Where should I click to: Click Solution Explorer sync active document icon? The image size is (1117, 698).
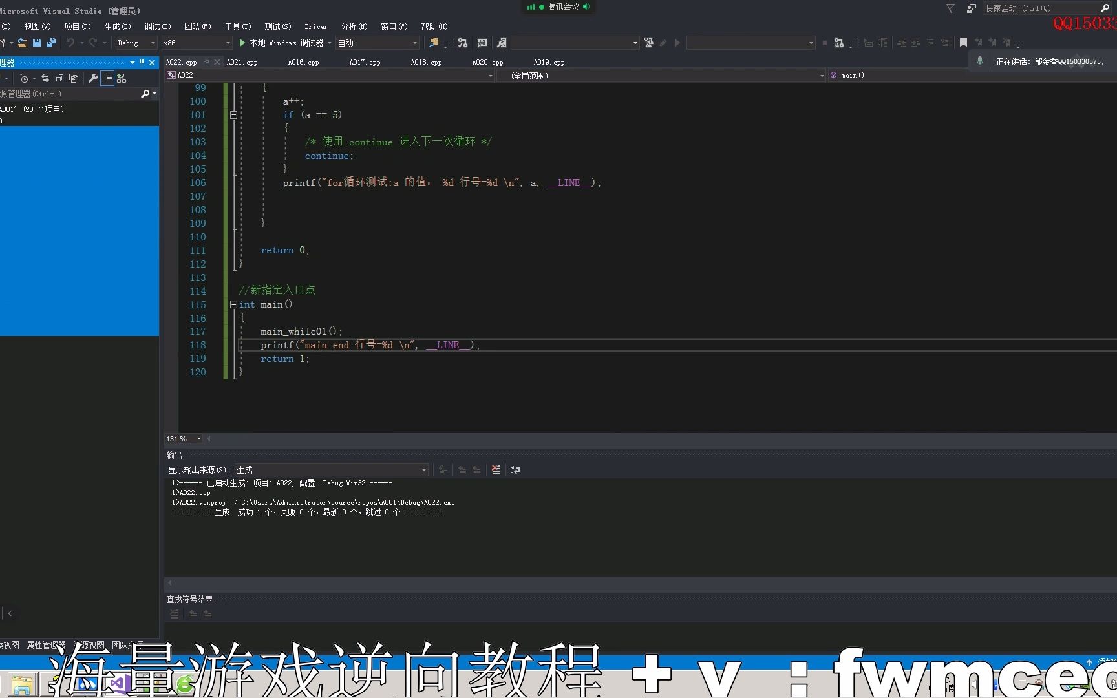click(45, 78)
